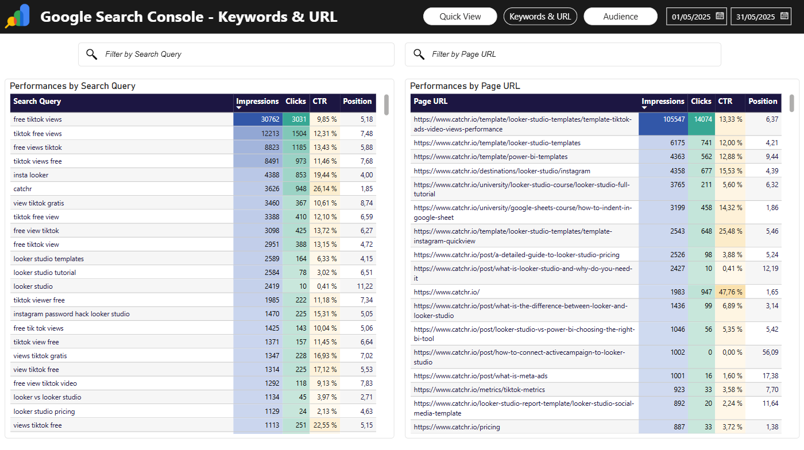
Task: Click the 3031 clicks cell
Action: (296, 119)
